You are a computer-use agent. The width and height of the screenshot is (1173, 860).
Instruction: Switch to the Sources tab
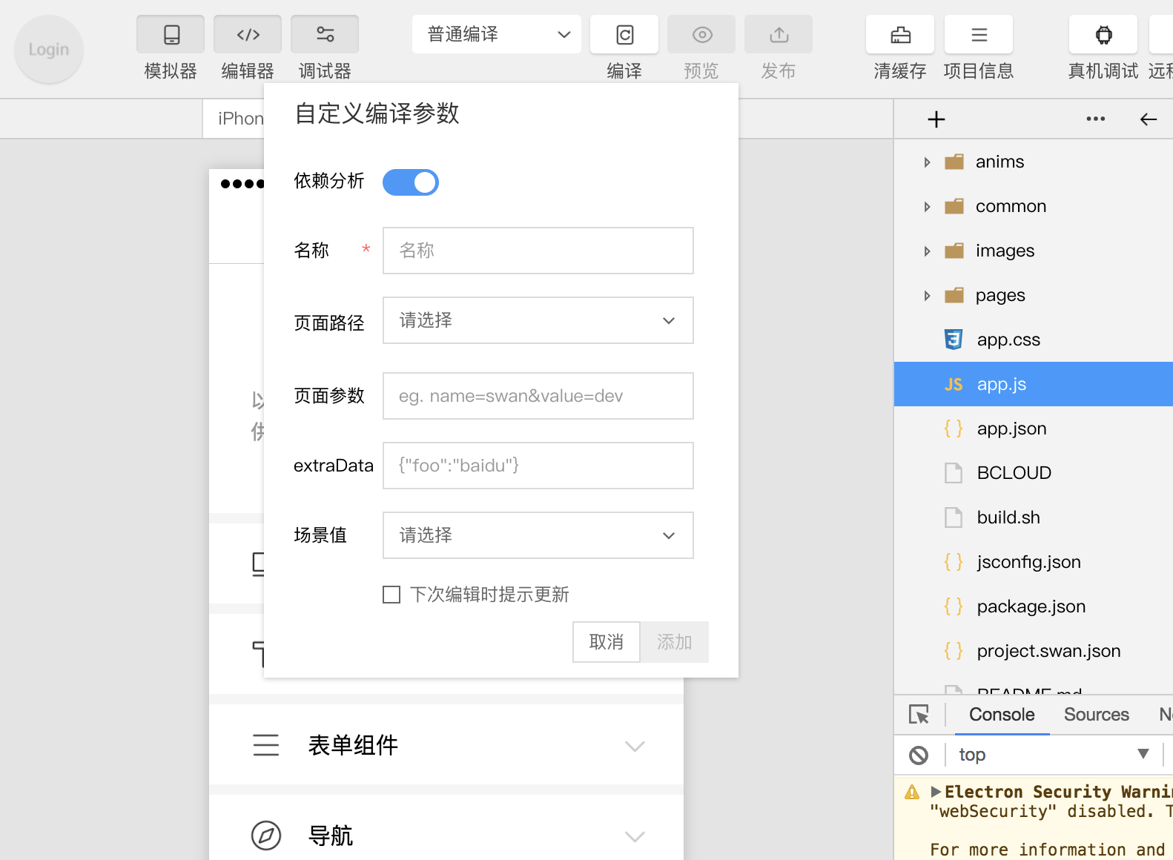pyautogui.click(x=1096, y=714)
